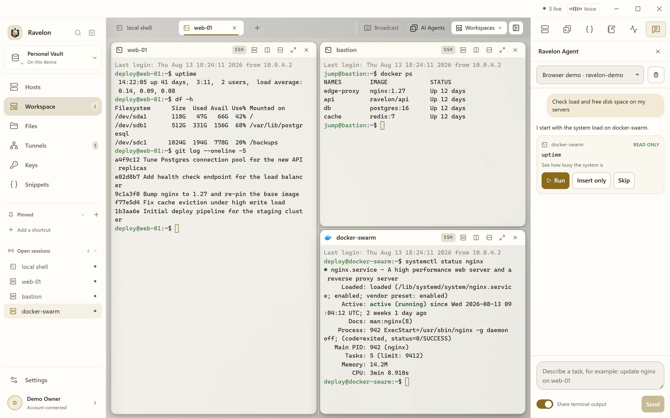Toggle Broadcast input mode

(381, 28)
